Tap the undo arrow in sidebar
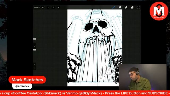Viewport: 170px width, 96px height. tap(35, 65)
